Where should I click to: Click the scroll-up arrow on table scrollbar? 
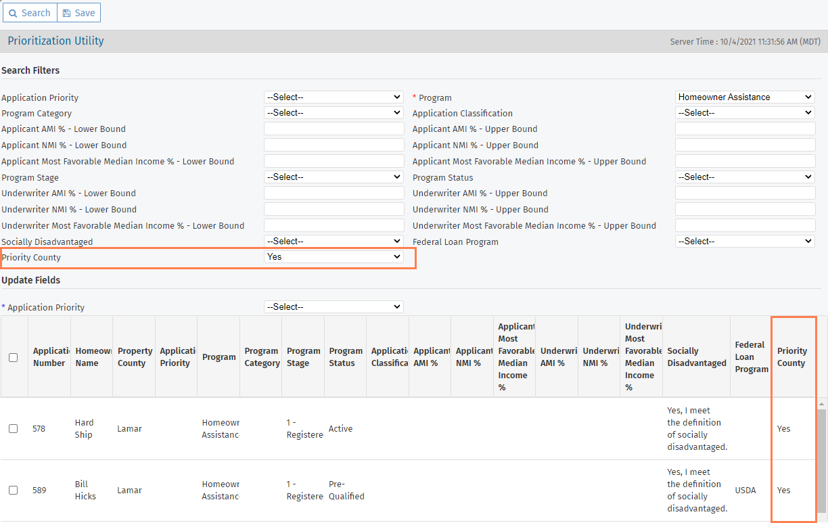[x=822, y=404]
